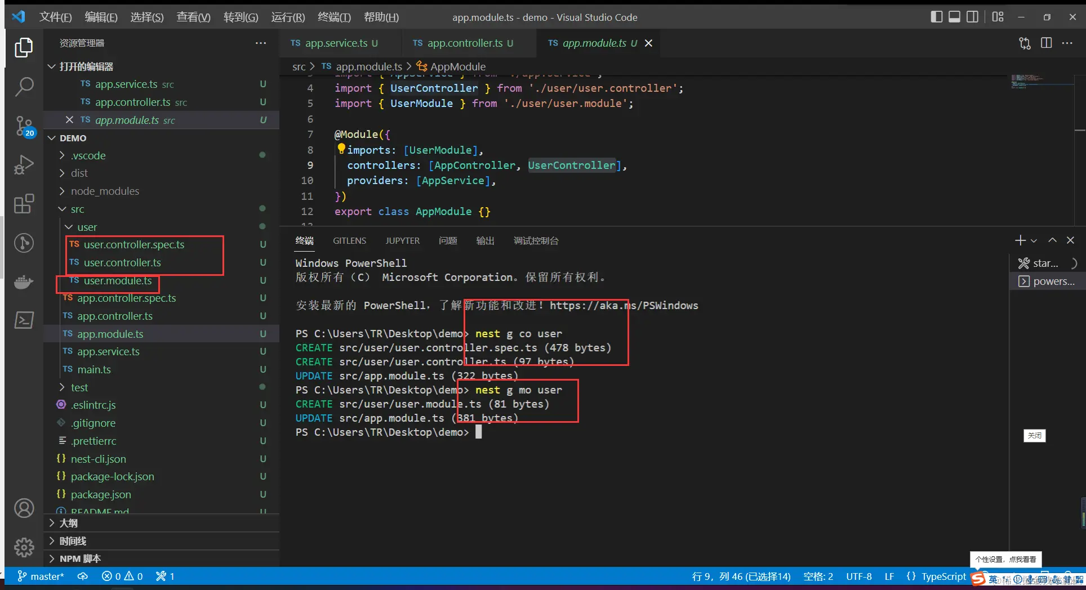Open the 终端(T) menu
The height and width of the screenshot is (590, 1086).
click(334, 17)
